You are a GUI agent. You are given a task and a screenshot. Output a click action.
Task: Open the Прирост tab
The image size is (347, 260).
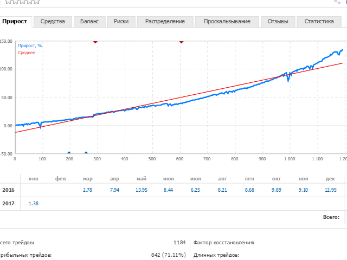point(15,22)
